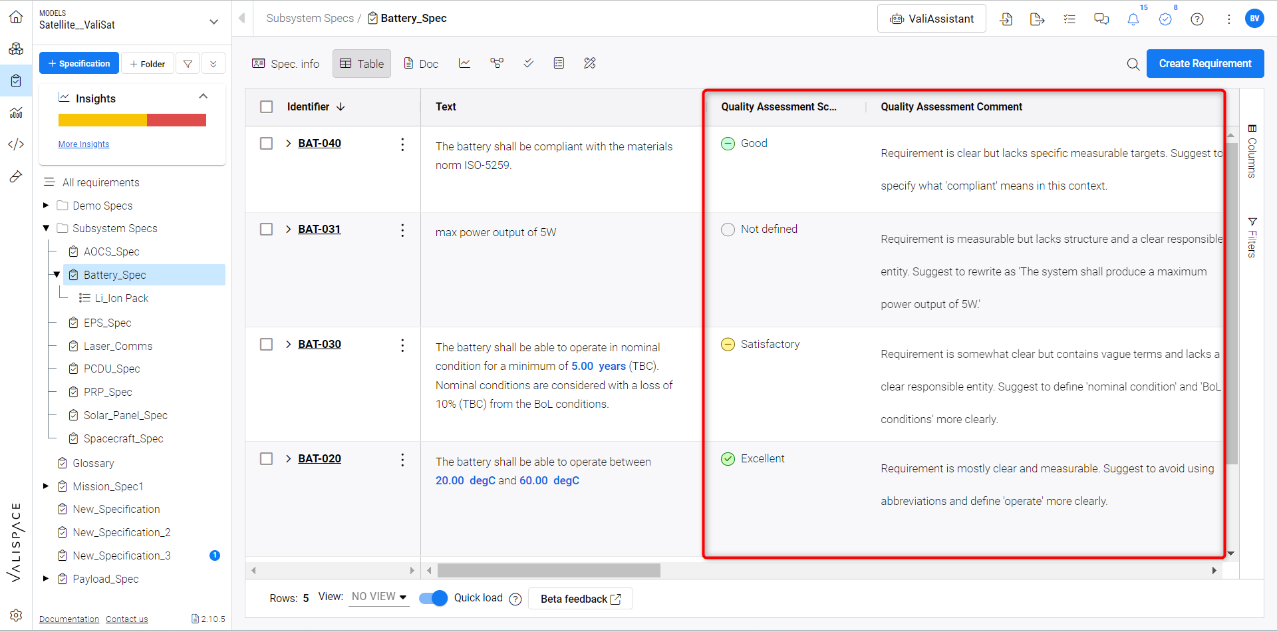Click the search magnifier icon
Screen dimensions: 1277x632
tap(1133, 64)
